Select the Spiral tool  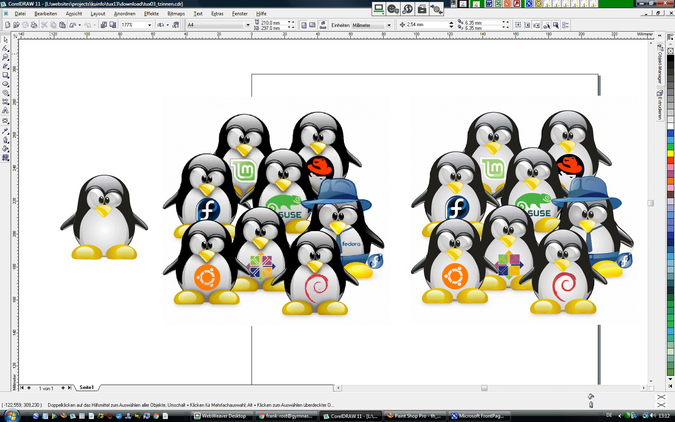5,93
